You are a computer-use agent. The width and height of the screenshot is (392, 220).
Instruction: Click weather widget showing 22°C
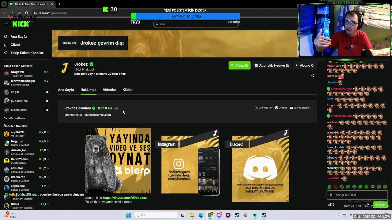pos(10,215)
